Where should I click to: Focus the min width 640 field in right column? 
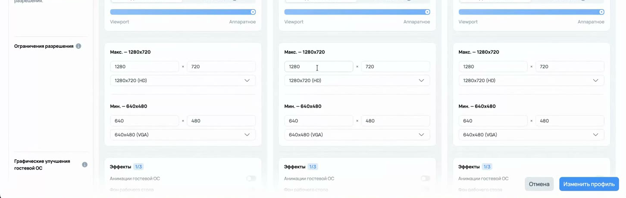click(x=493, y=121)
